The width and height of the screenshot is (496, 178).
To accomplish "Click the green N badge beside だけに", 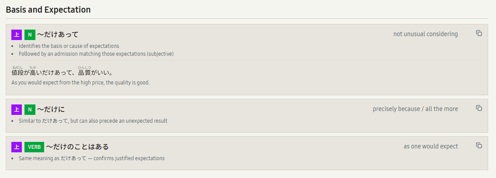I will pos(30,109).
